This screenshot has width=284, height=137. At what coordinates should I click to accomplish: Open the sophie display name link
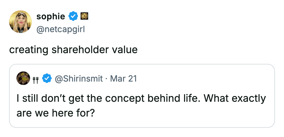point(51,17)
